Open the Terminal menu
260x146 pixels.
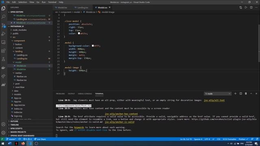click(x=52, y=2)
